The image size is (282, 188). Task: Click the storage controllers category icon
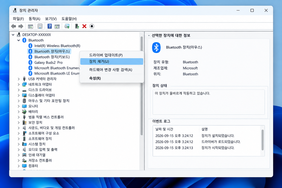pyautogui.click(x=24, y=160)
